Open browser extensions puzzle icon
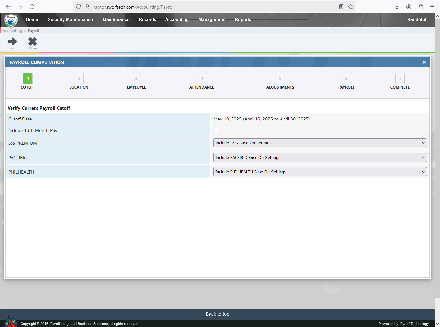 [x=421, y=7]
